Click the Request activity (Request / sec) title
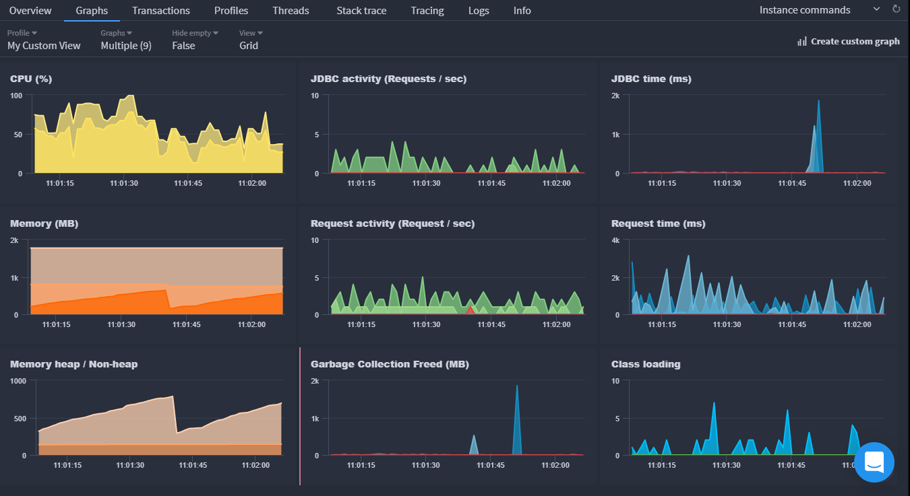This screenshot has width=910, height=496. pyautogui.click(x=393, y=223)
